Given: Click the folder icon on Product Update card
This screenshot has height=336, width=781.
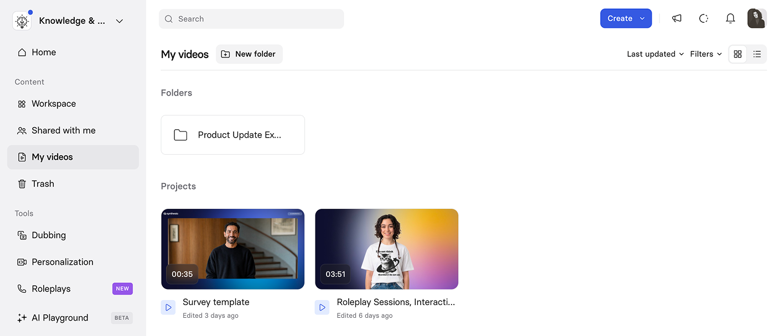Looking at the screenshot, I should click(x=180, y=135).
